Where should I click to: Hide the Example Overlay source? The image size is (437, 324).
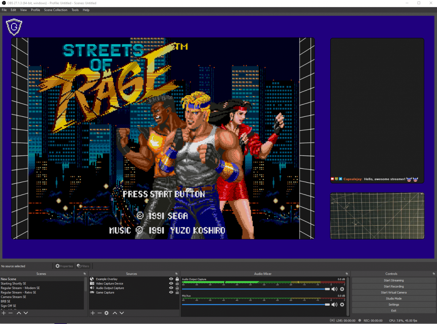point(171,279)
